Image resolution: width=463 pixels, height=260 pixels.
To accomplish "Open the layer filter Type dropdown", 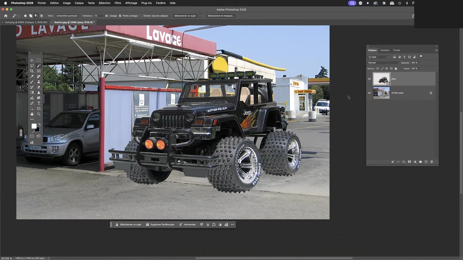I will click(379, 57).
